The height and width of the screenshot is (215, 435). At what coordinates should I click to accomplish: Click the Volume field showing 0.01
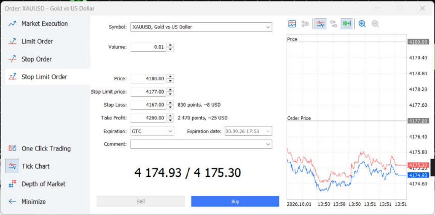point(148,47)
